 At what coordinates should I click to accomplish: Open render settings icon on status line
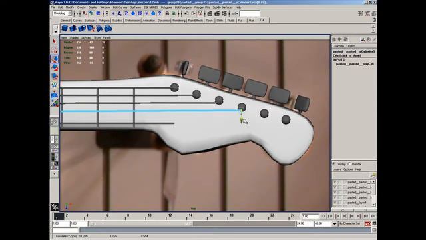[x=224, y=13]
